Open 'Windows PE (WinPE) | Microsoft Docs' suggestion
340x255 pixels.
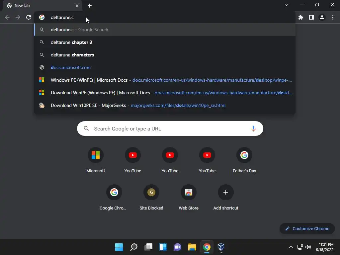tap(165, 80)
